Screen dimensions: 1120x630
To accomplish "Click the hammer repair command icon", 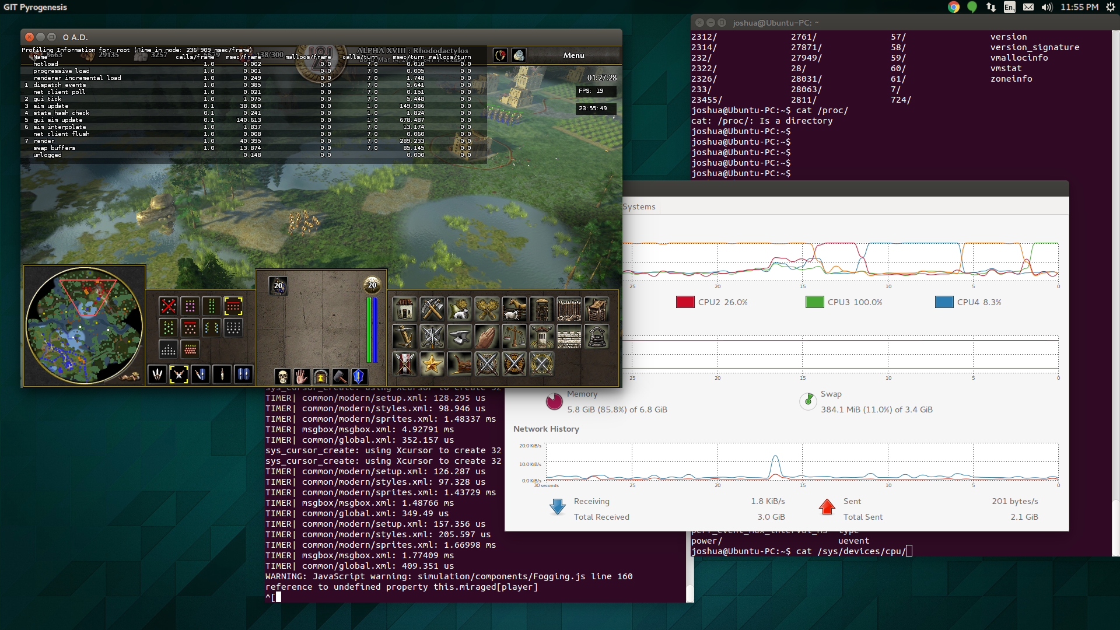I will 340,376.
